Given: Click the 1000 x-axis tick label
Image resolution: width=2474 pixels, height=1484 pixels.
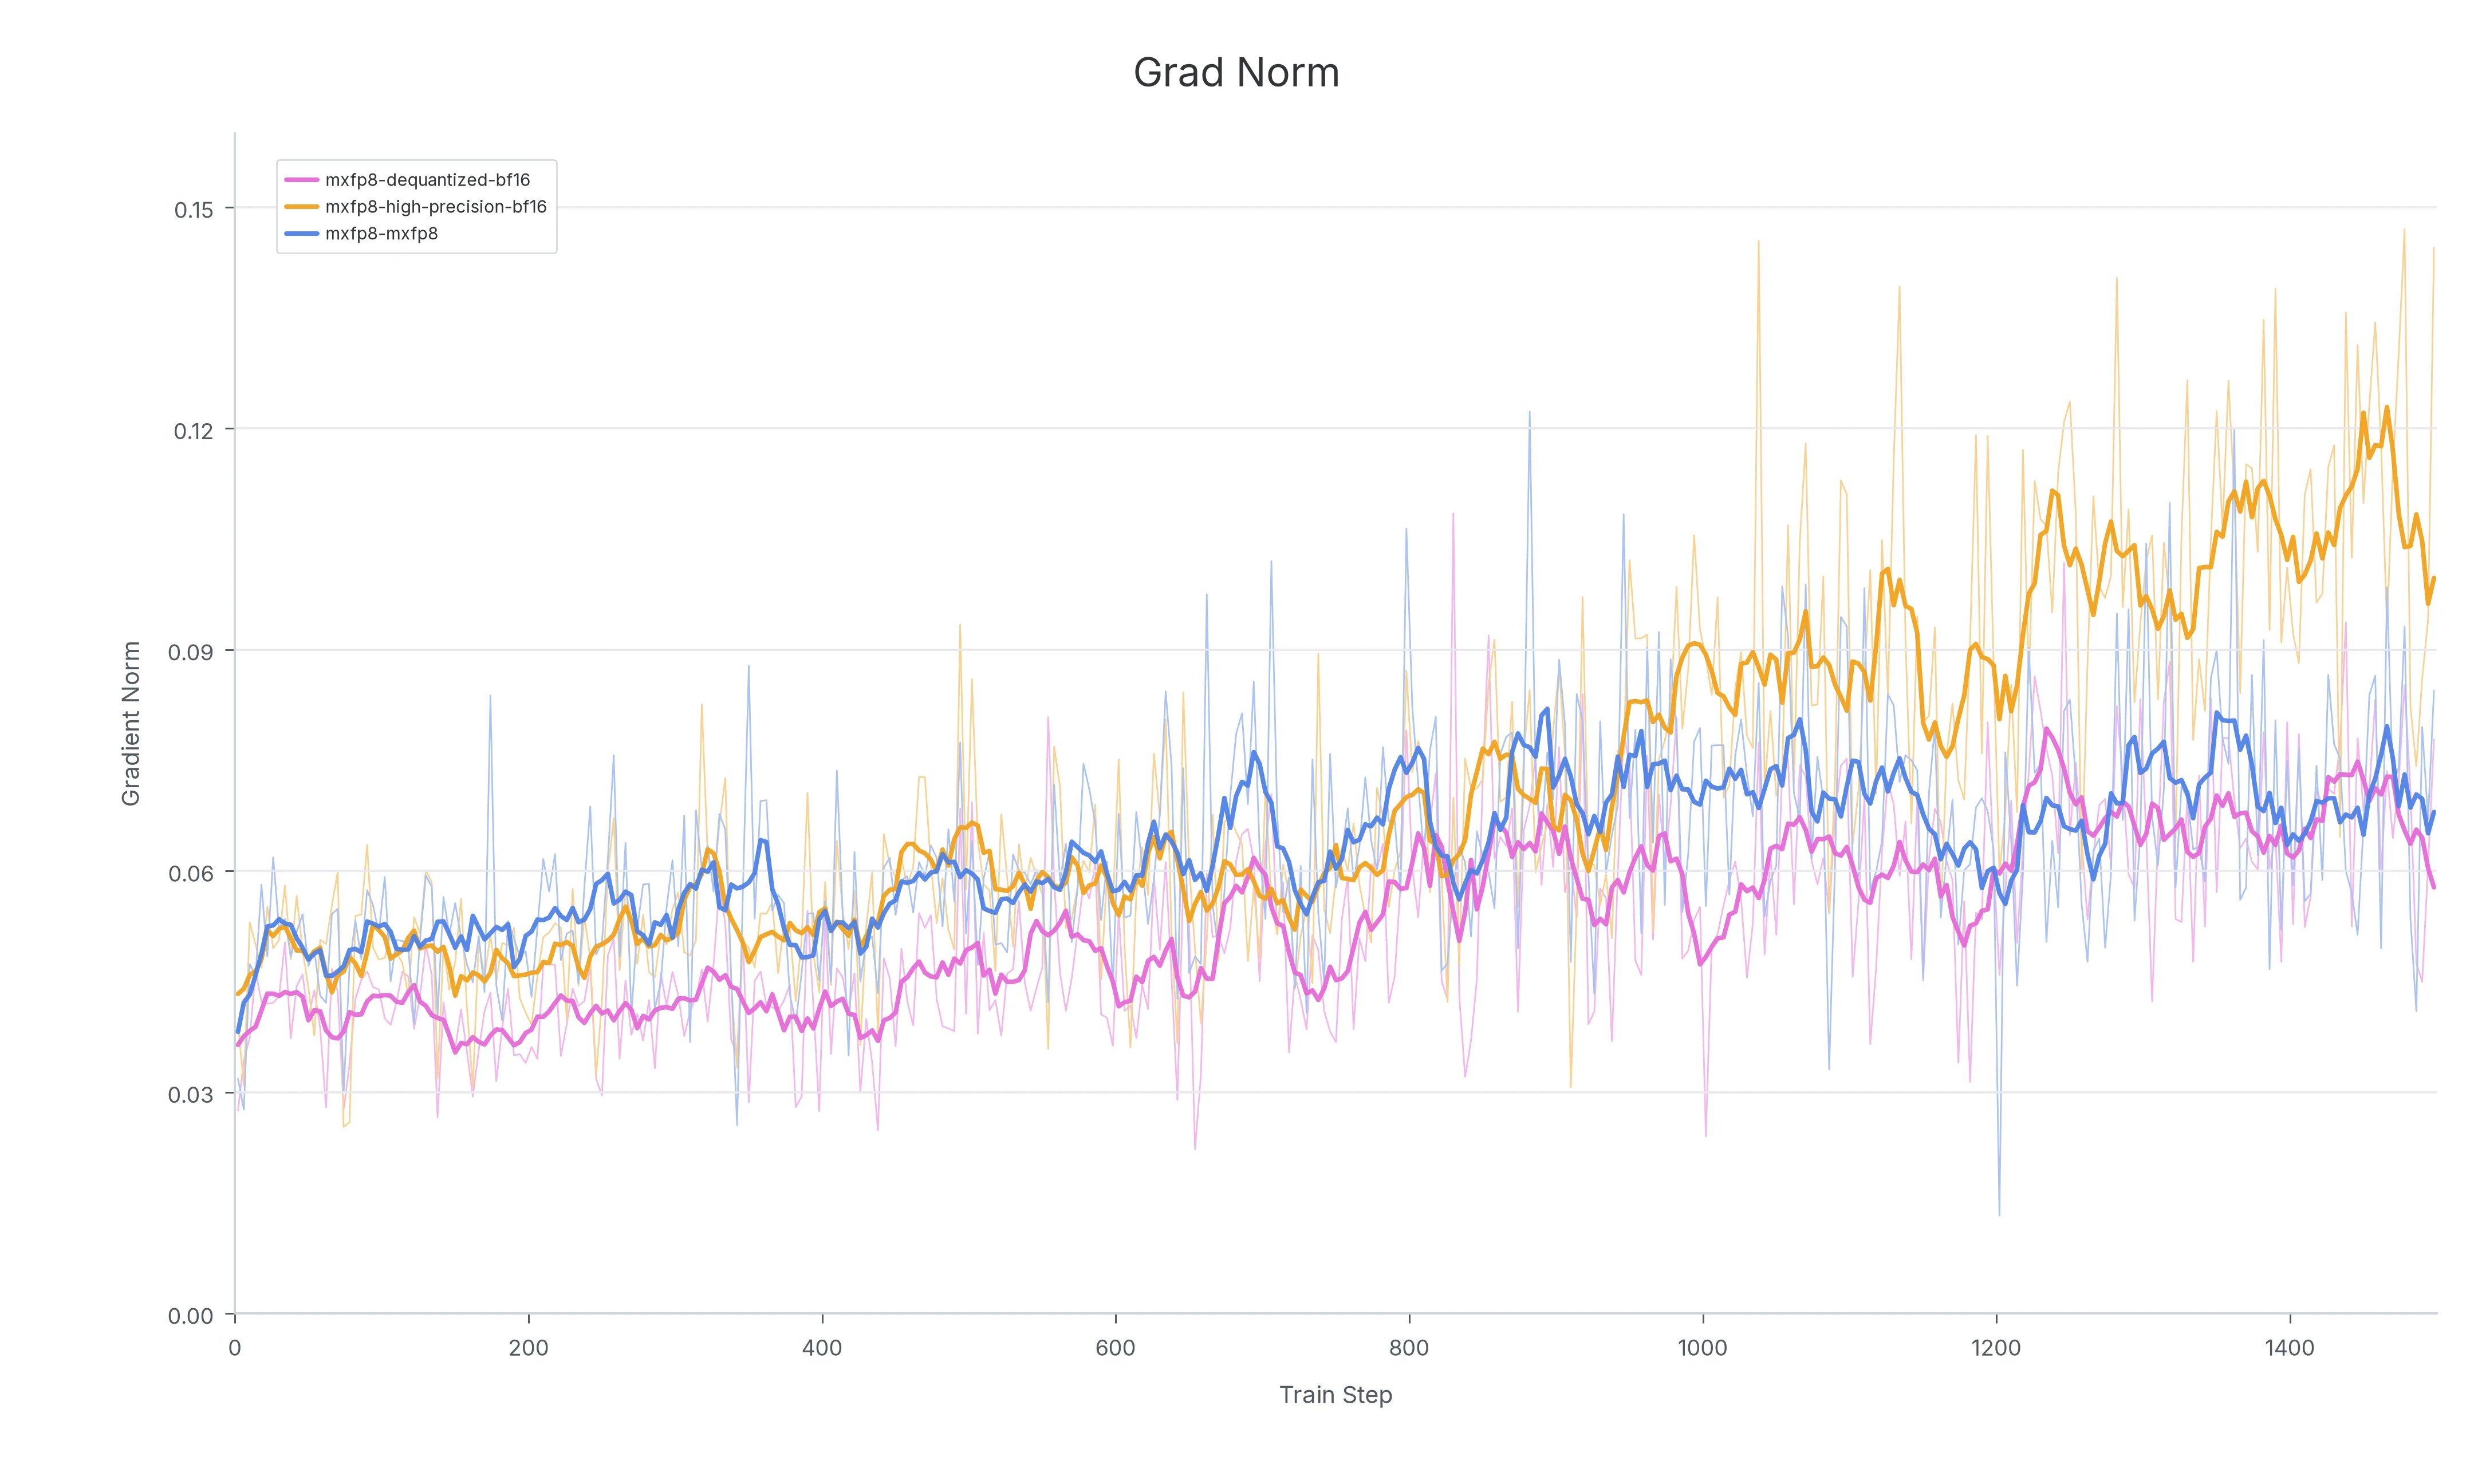Looking at the screenshot, I should pyautogui.click(x=1702, y=1348).
